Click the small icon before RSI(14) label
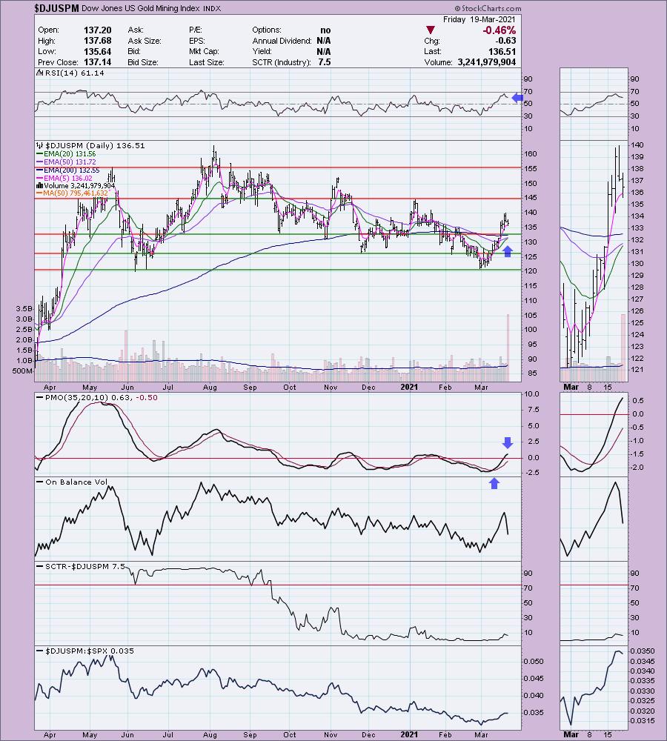The width and height of the screenshot is (667, 741). click(x=40, y=73)
